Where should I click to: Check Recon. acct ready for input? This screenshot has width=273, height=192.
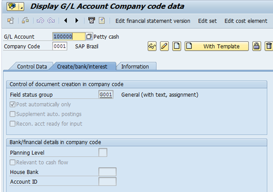tap(13, 123)
